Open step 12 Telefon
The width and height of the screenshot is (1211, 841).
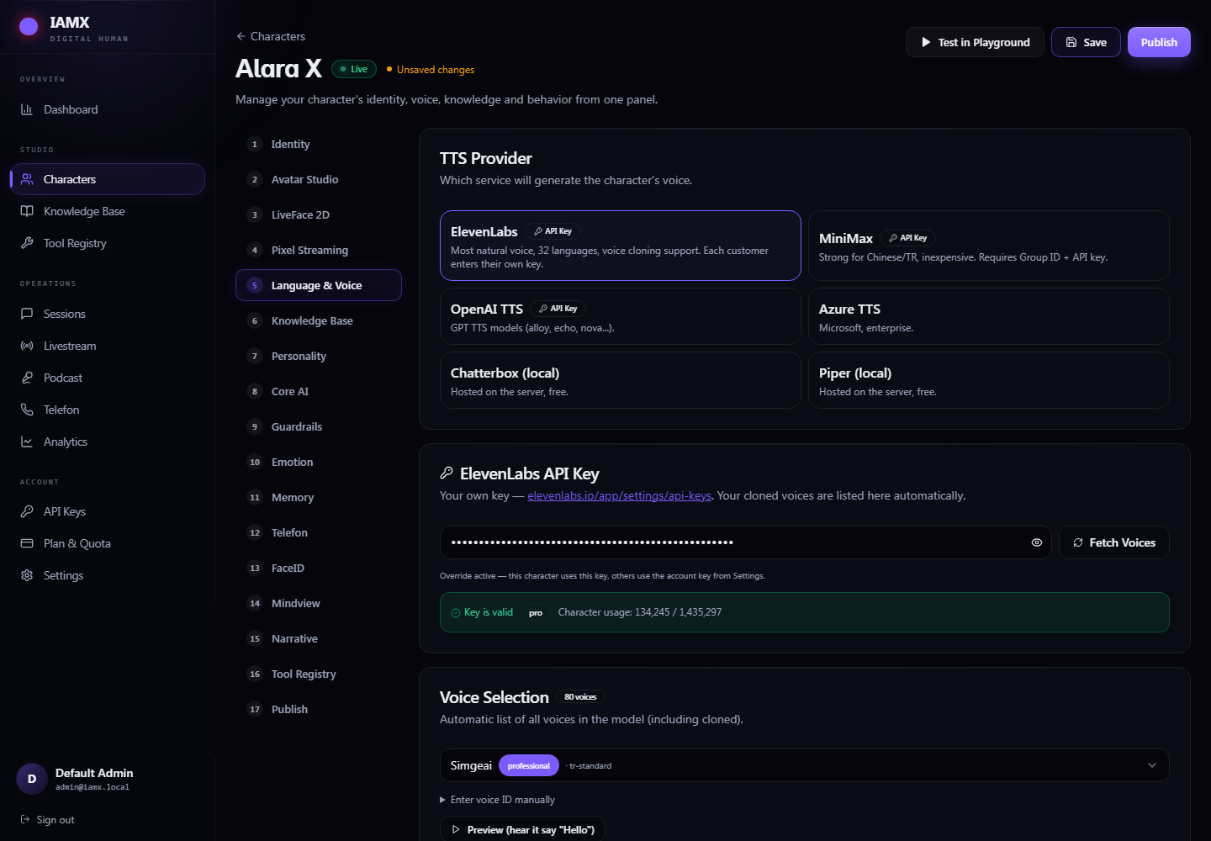[319, 532]
